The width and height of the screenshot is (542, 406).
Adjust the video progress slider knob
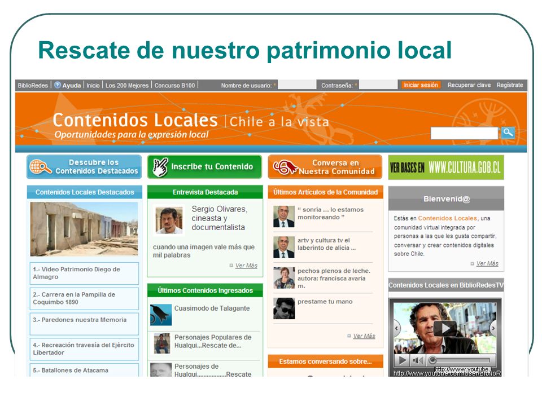[432, 360]
